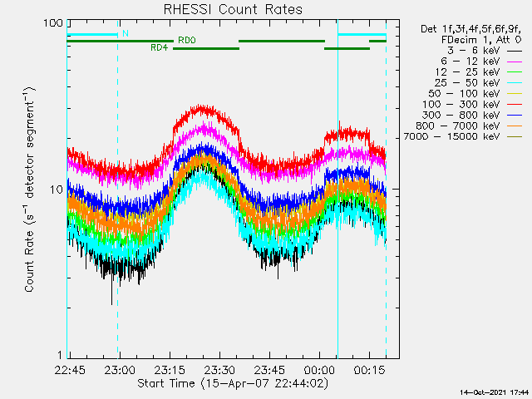Click the green RD4 bar under RD0 label

(x=206, y=48)
